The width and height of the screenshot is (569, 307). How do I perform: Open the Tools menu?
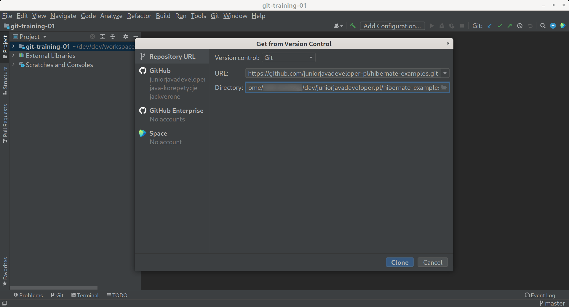(x=198, y=16)
